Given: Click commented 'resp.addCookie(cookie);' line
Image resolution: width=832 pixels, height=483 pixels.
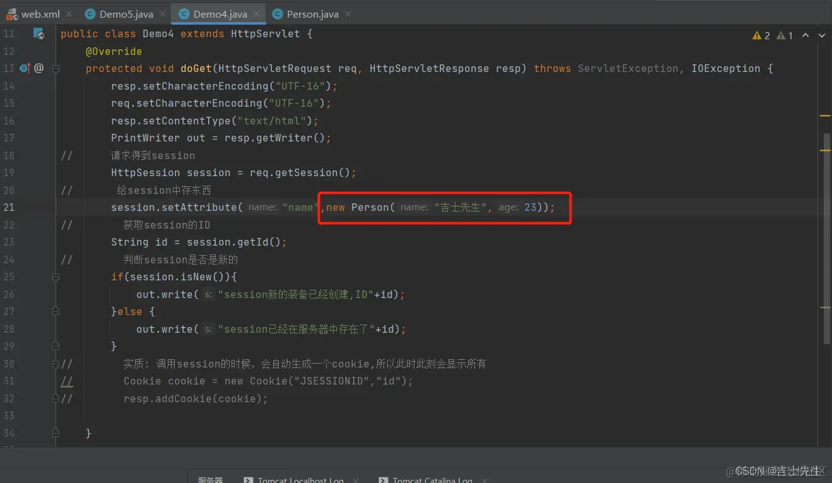Looking at the screenshot, I should [196, 398].
